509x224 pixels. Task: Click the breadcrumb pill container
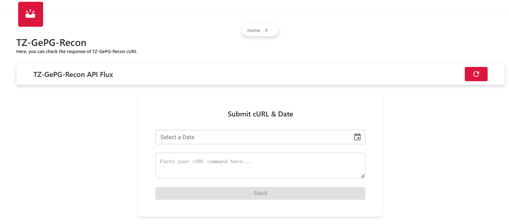click(260, 30)
